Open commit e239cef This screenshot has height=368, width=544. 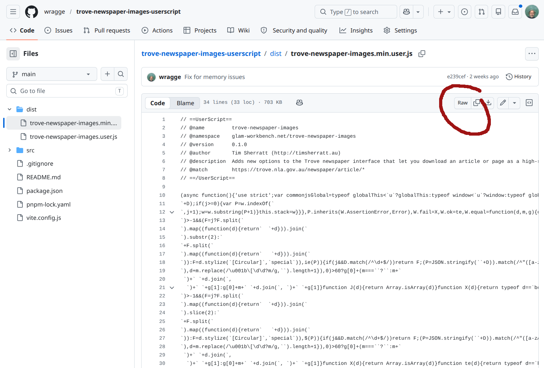456,77
